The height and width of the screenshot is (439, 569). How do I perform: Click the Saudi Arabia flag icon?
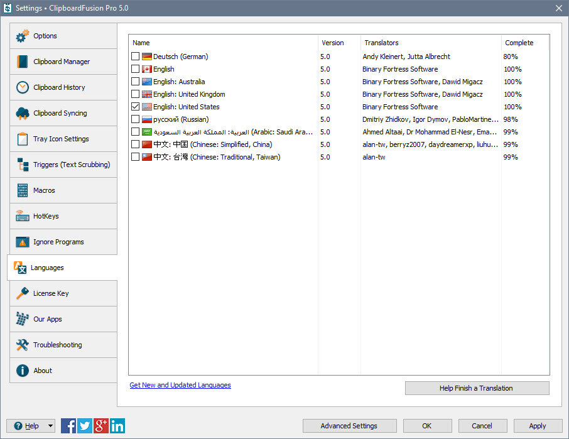tap(147, 132)
